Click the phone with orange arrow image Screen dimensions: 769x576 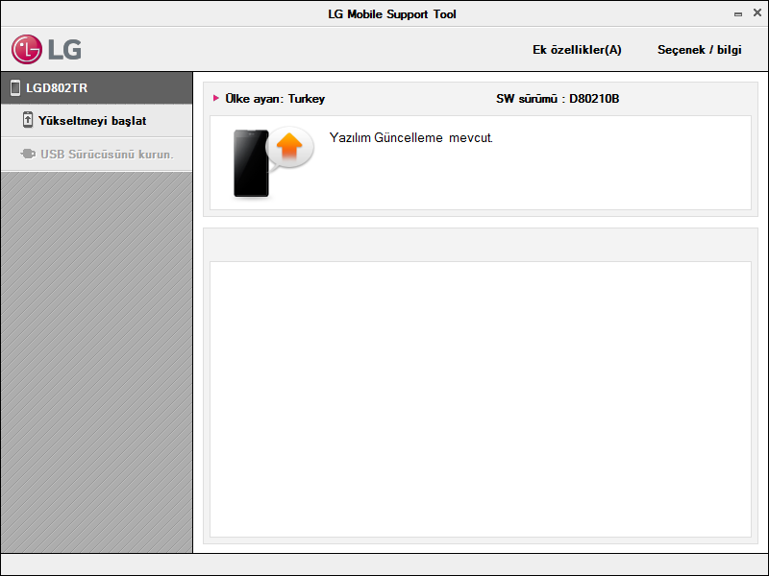[273, 162]
